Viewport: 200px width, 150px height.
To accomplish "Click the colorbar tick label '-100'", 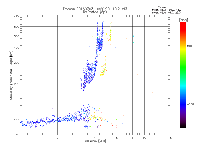I will 190,104.
